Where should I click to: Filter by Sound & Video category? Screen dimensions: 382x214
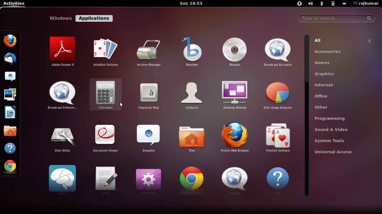tap(331, 130)
